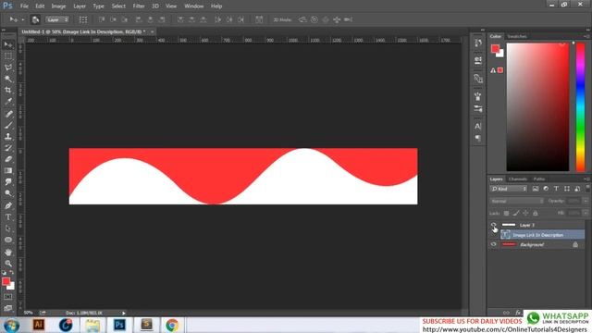
Task: Open the Filter menu
Action: tap(139, 6)
